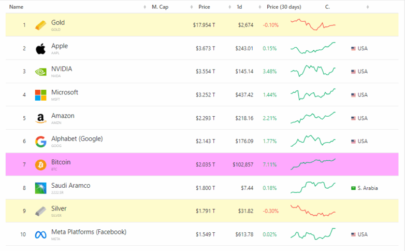Open the Alphabet (Google) link
405x251 pixels.
click(77, 138)
